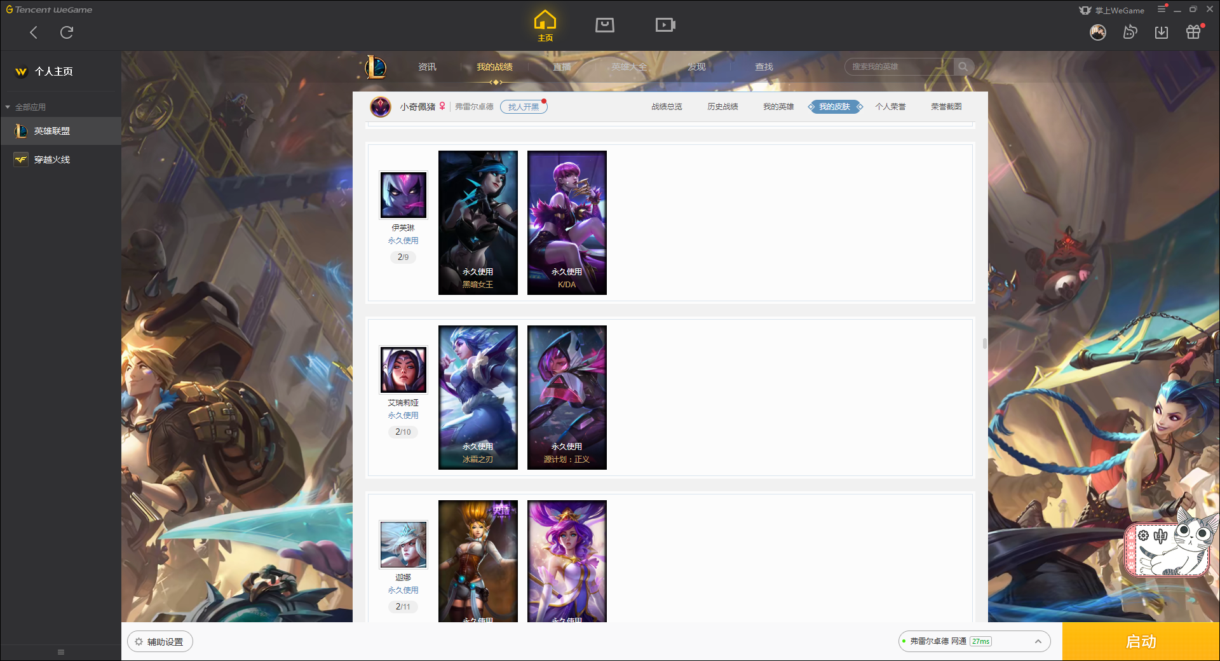The width and height of the screenshot is (1220, 661).
Task: Open the 直播 tab
Action: 562,67
